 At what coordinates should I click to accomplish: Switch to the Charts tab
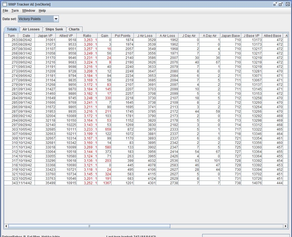[74, 29]
